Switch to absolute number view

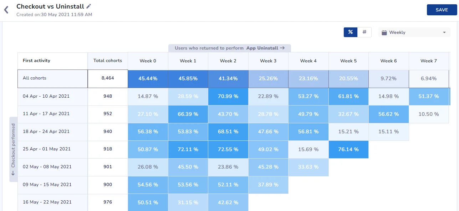(364, 32)
